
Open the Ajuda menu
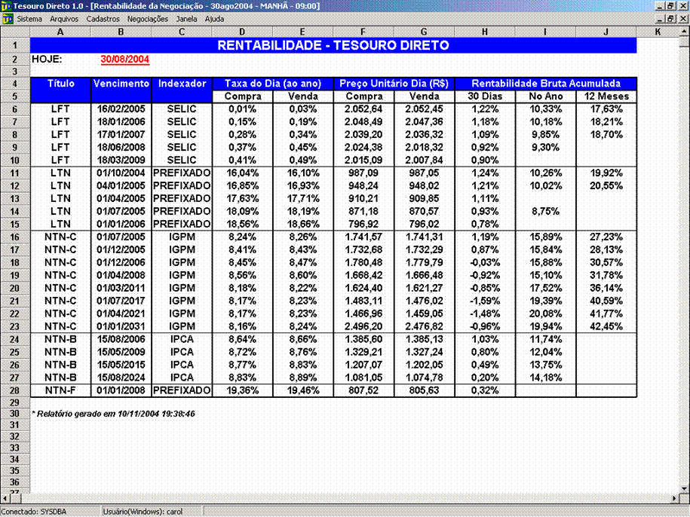click(x=216, y=18)
